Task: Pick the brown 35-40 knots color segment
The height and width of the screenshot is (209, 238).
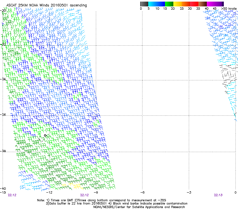Action: point(203,4)
